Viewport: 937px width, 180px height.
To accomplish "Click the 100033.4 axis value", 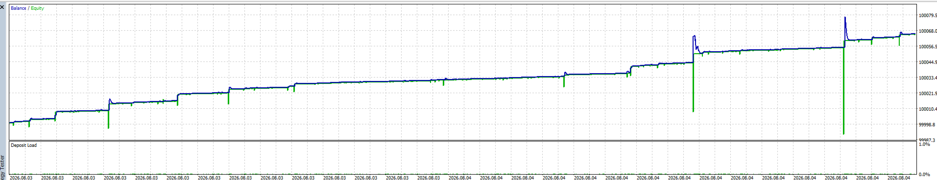I will coord(927,78).
